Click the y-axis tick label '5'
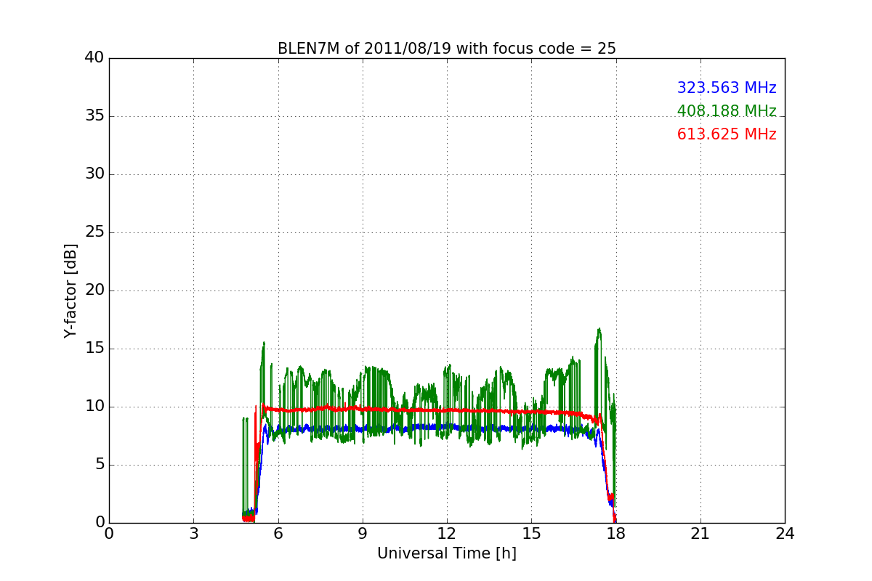 pos(99,465)
